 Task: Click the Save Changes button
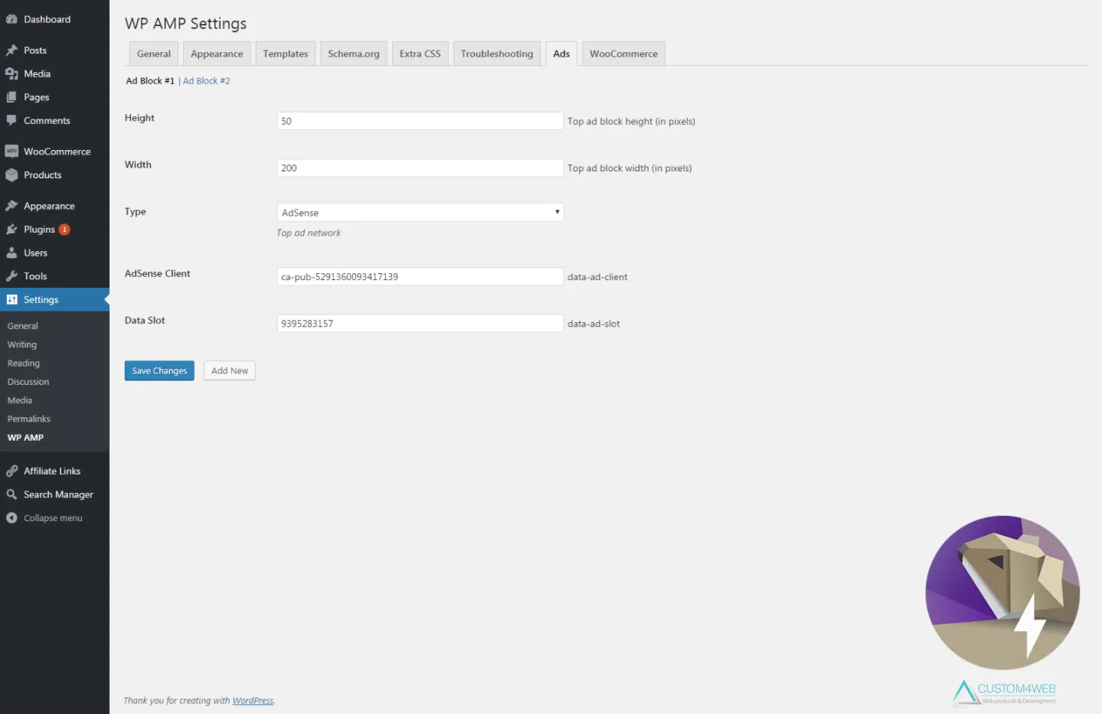click(x=159, y=370)
